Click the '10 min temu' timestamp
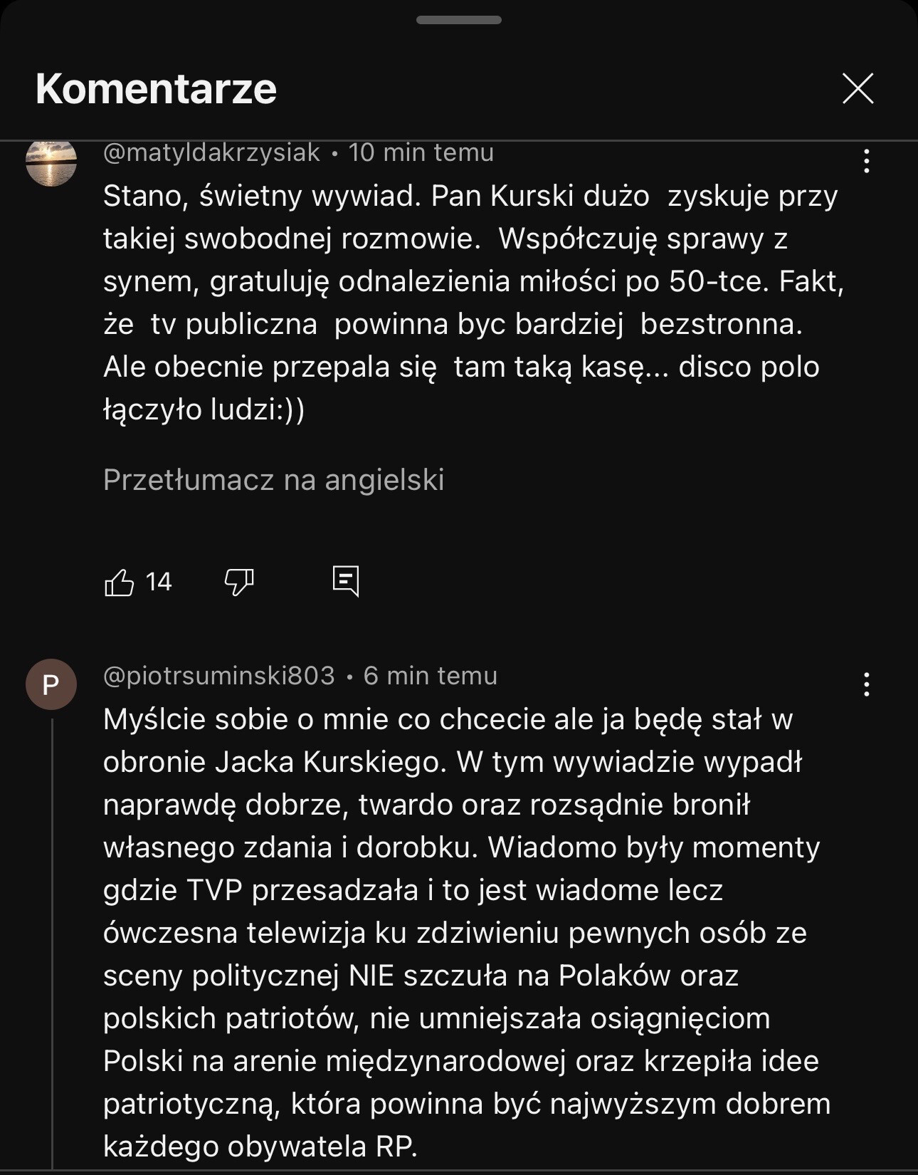This screenshot has width=918, height=1175. 421,152
